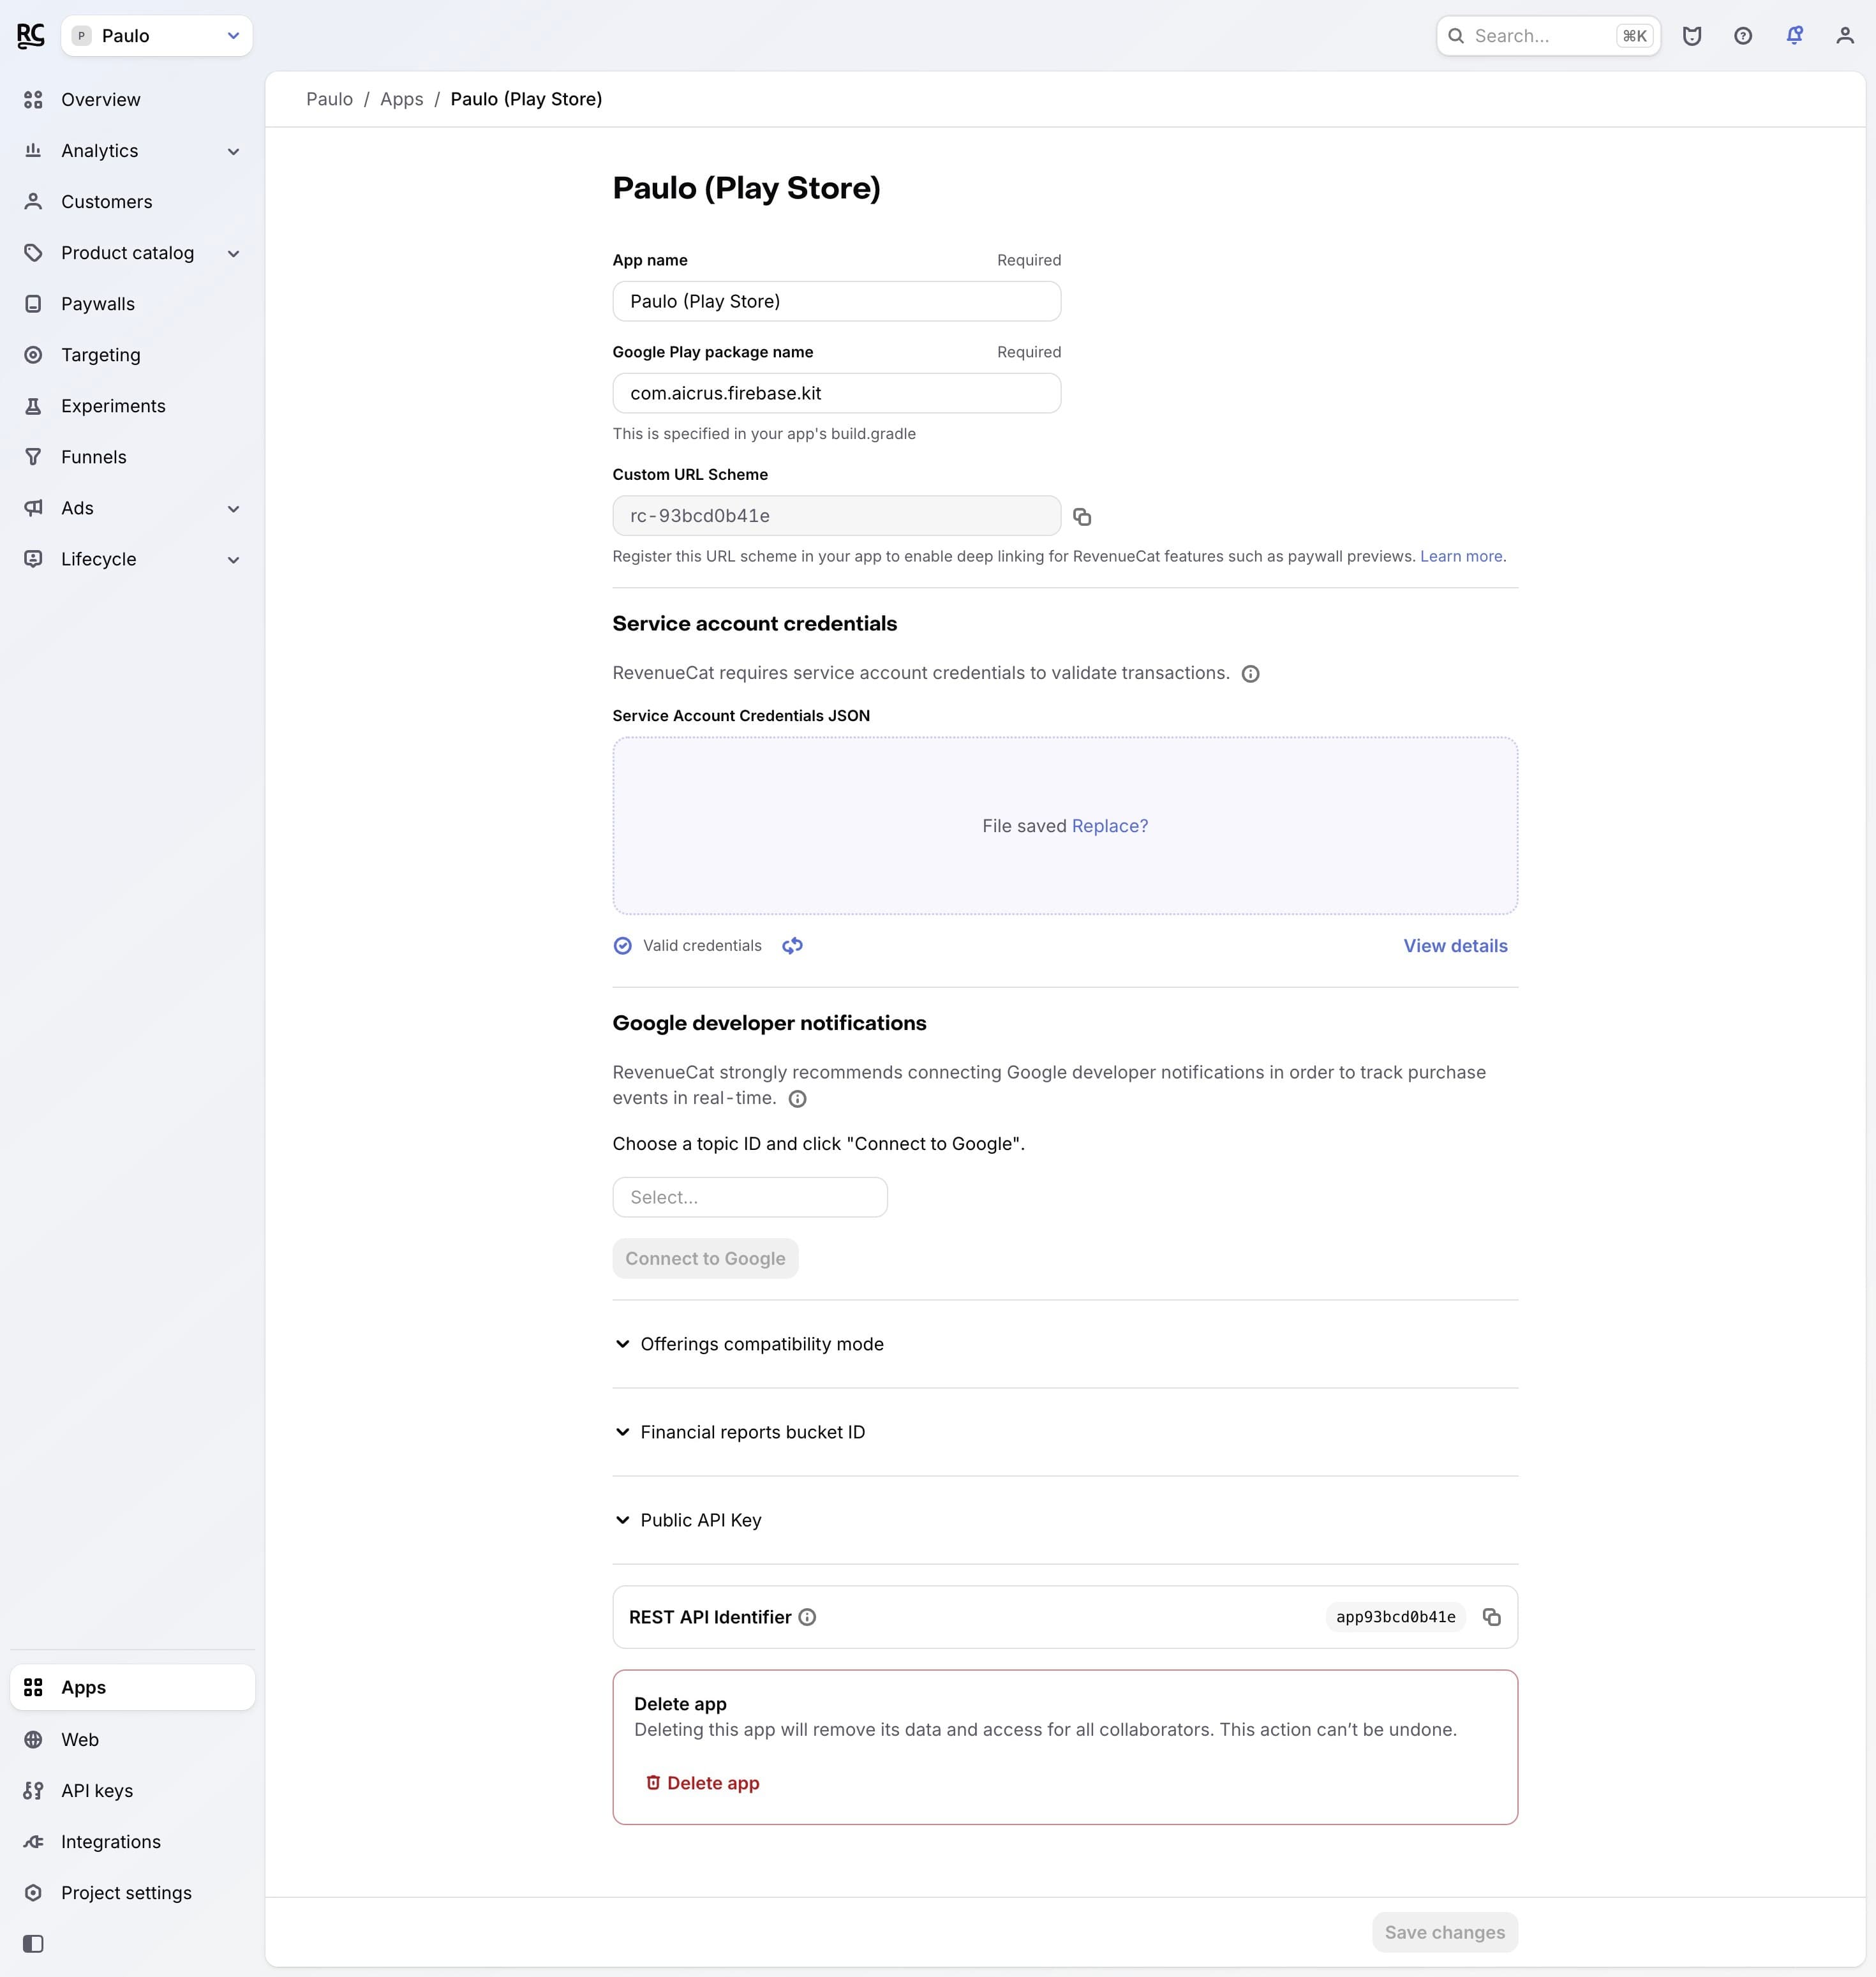Click the REST API Identifier info icon
Screen dimensions: 1876x1977
[807, 1618]
